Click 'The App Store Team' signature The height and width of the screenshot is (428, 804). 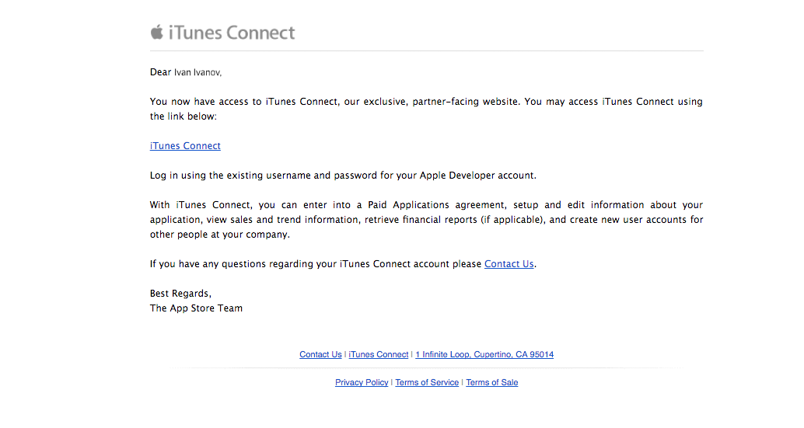pos(196,308)
